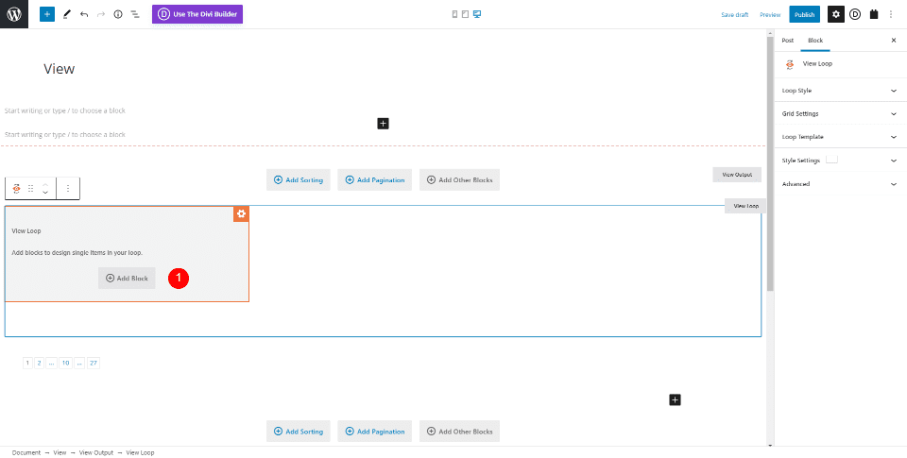Click the View title field
This screenshot has width=907, height=458.
59,69
